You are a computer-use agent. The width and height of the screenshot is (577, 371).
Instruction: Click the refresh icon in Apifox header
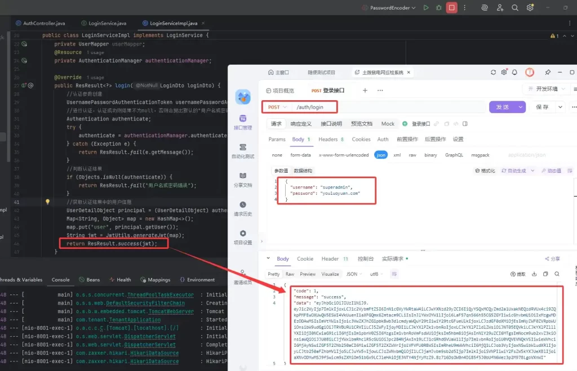pyautogui.click(x=494, y=73)
